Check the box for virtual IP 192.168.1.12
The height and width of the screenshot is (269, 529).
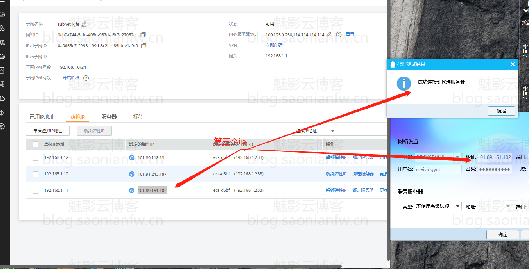[x=36, y=158]
